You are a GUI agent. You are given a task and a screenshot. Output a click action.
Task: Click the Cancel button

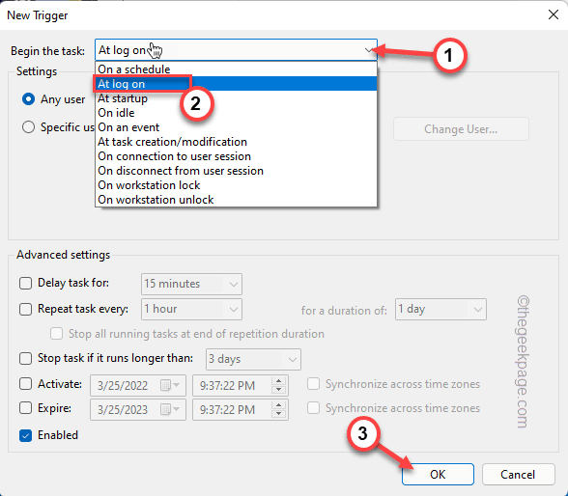pyautogui.click(x=518, y=475)
